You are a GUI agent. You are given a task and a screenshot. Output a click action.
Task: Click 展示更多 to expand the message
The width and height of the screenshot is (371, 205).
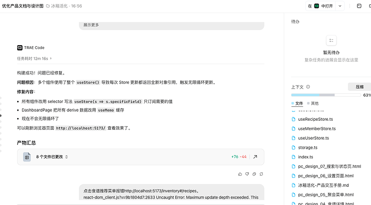(91, 25)
